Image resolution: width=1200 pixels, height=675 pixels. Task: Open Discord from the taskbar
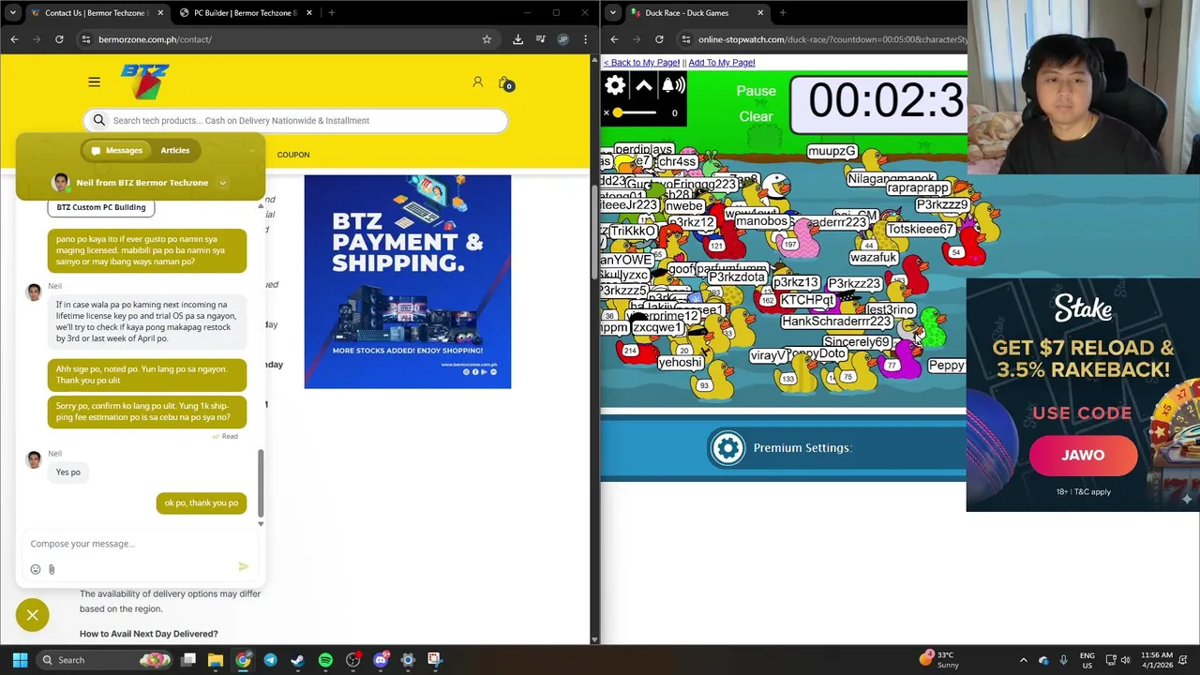[380, 660]
